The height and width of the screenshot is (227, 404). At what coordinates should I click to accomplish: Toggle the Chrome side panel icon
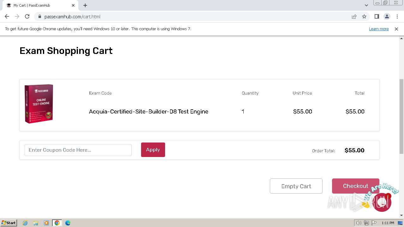point(377,17)
